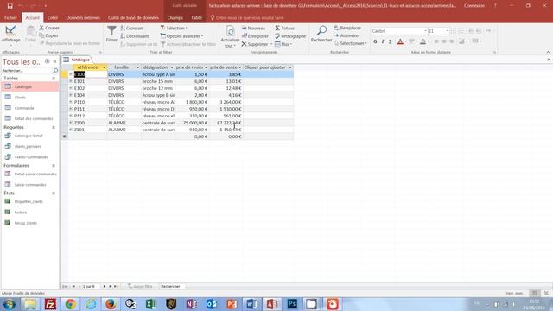Switch to the Créer ribbon tab

coord(53,17)
